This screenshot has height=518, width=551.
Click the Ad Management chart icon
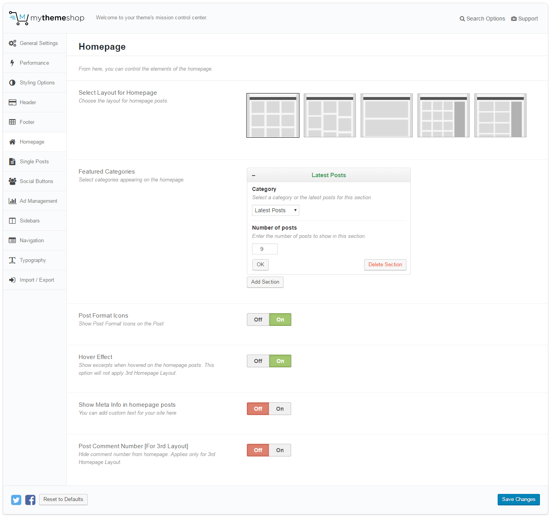[12, 201]
